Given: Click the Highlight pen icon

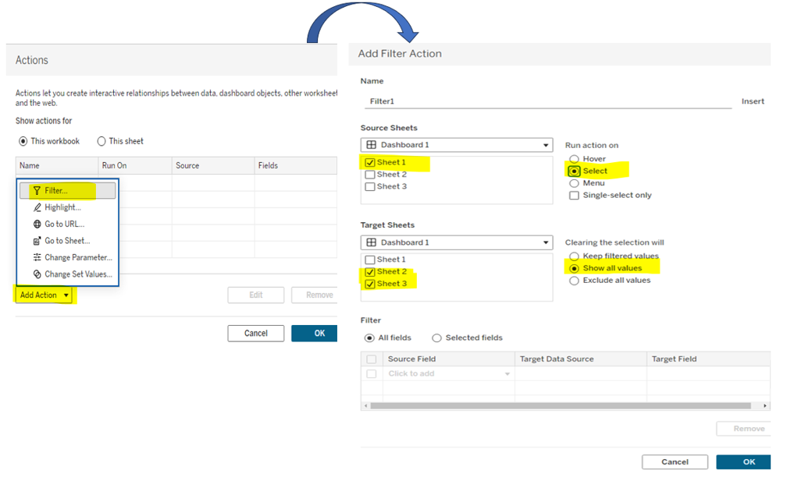Looking at the screenshot, I should click(37, 207).
